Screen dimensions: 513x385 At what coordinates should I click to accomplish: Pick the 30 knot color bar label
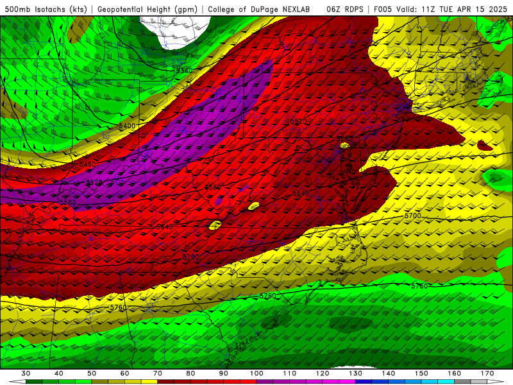point(26,373)
